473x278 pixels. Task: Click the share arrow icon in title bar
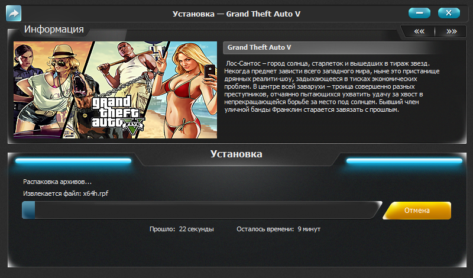14,14
